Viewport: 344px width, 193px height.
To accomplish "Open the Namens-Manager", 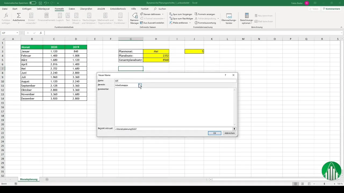I will point(134,18).
